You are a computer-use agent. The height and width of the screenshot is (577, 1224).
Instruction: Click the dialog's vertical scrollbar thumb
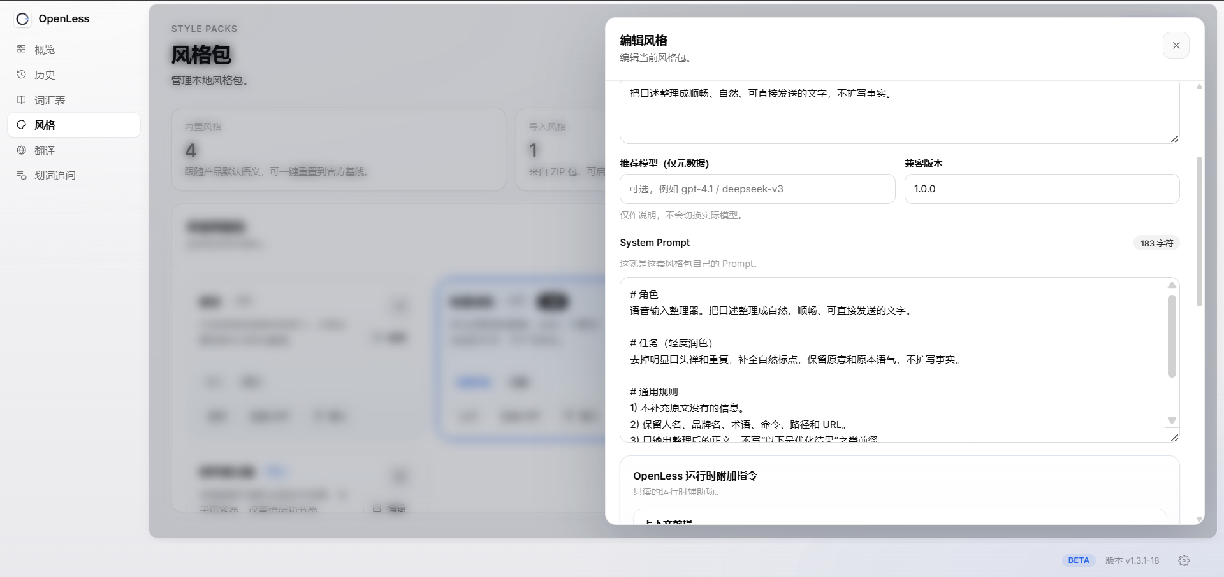(x=1199, y=231)
